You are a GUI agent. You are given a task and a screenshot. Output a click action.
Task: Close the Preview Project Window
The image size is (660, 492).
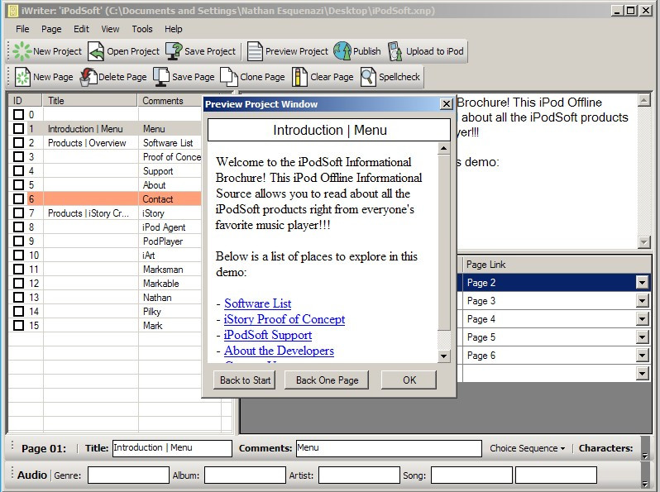pos(446,104)
